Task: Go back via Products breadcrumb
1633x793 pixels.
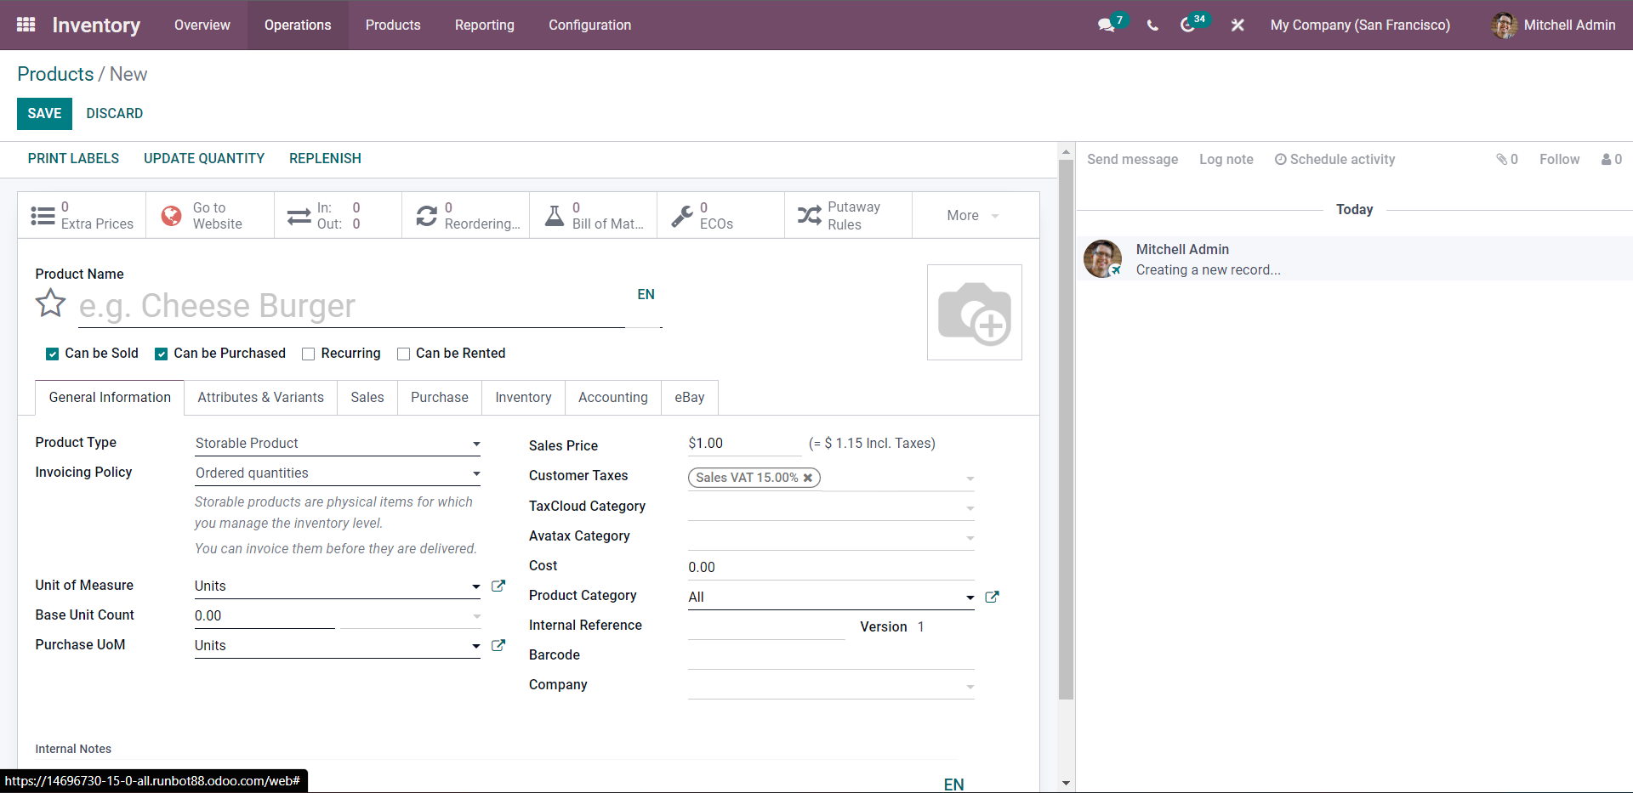Action: tap(55, 74)
